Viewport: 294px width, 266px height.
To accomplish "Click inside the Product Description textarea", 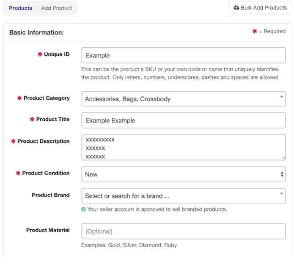I will point(184,147).
